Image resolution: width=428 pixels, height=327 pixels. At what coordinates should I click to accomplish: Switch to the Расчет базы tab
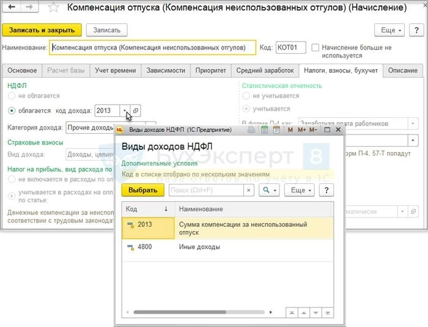66,70
